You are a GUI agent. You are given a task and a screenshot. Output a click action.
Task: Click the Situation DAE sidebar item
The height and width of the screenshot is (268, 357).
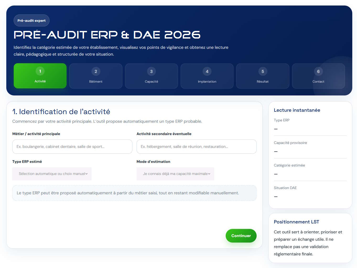click(x=285, y=188)
